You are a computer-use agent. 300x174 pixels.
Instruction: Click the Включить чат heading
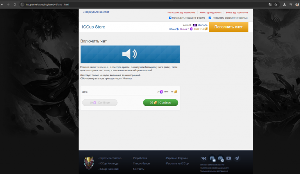(x=94, y=41)
